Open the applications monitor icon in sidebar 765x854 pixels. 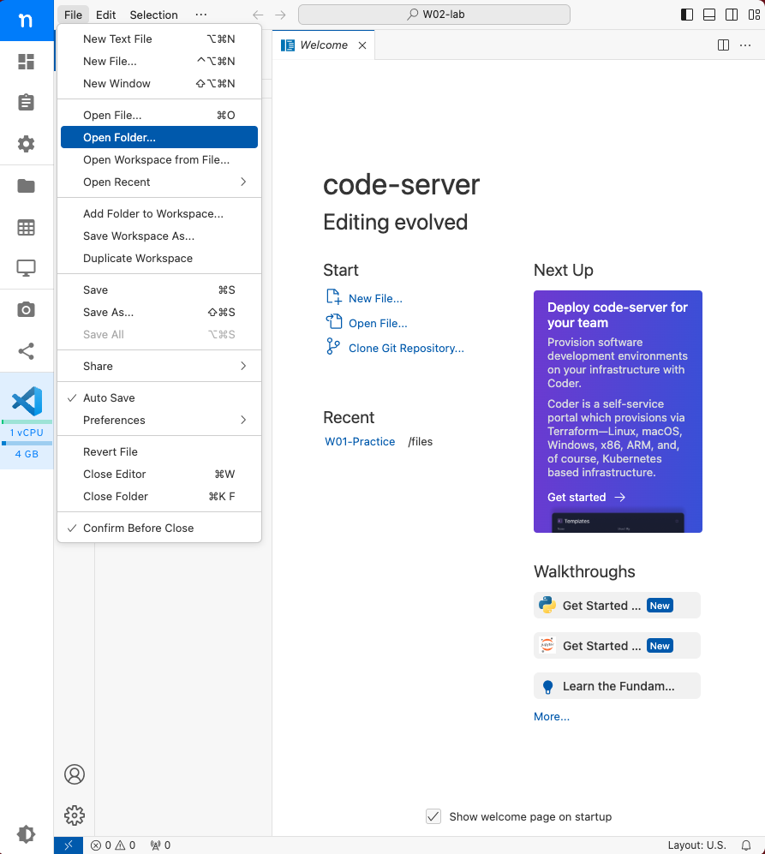[x=27, y=268]
